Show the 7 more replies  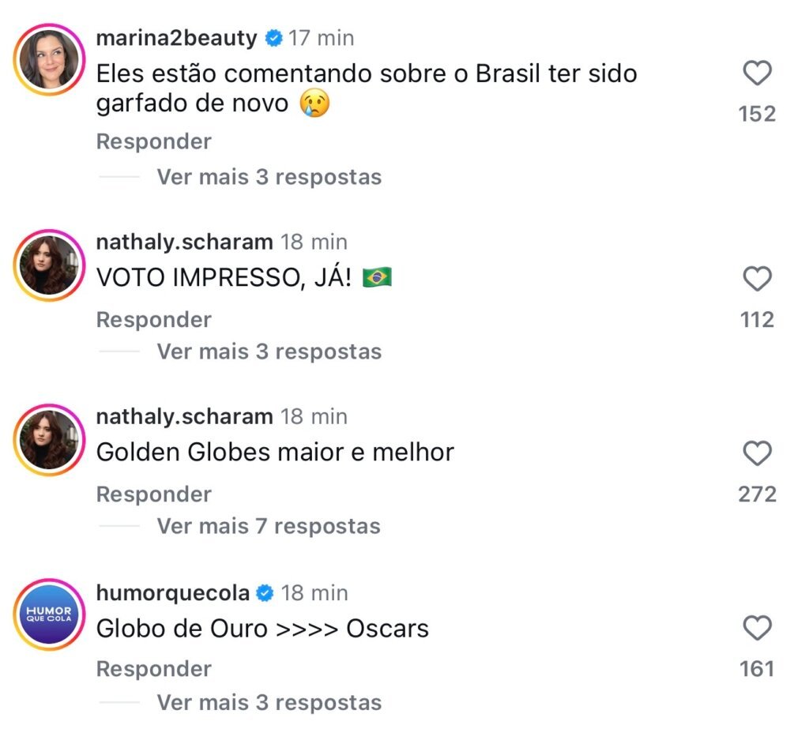pyautogui.click(x=269, y=526)
